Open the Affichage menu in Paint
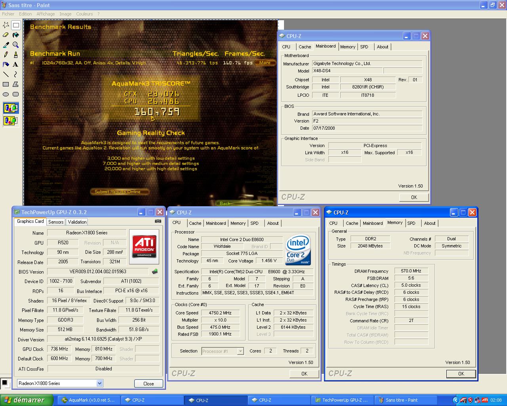 coord(46,14)
